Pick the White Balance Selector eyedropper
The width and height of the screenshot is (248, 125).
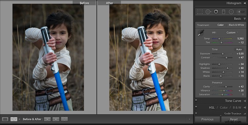coord(201,33)
